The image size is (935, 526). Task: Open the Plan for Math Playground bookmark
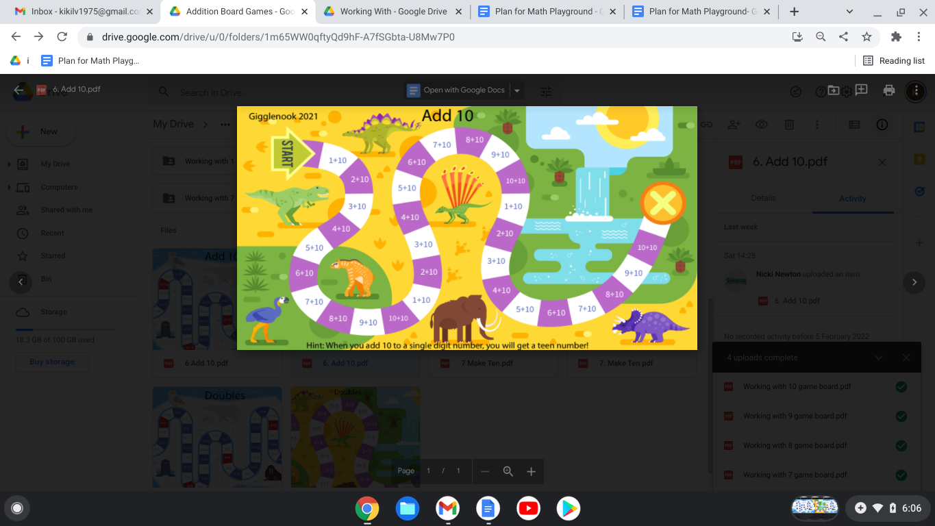tap(90, 61)
